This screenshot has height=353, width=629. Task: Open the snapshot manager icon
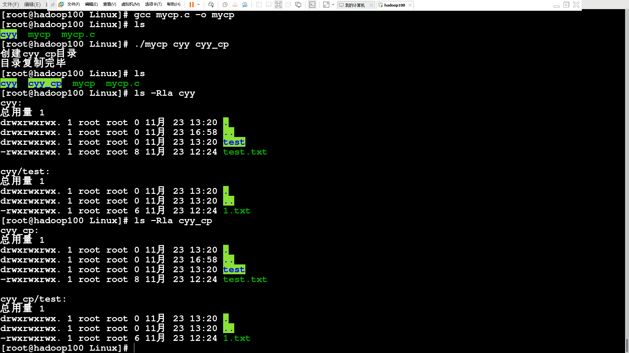click(x=245, y=5)
